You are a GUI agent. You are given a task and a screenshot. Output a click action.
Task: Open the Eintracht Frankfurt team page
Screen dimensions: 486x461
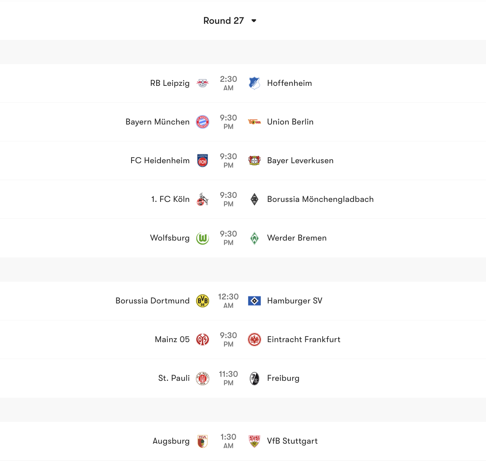coord(304,339)
